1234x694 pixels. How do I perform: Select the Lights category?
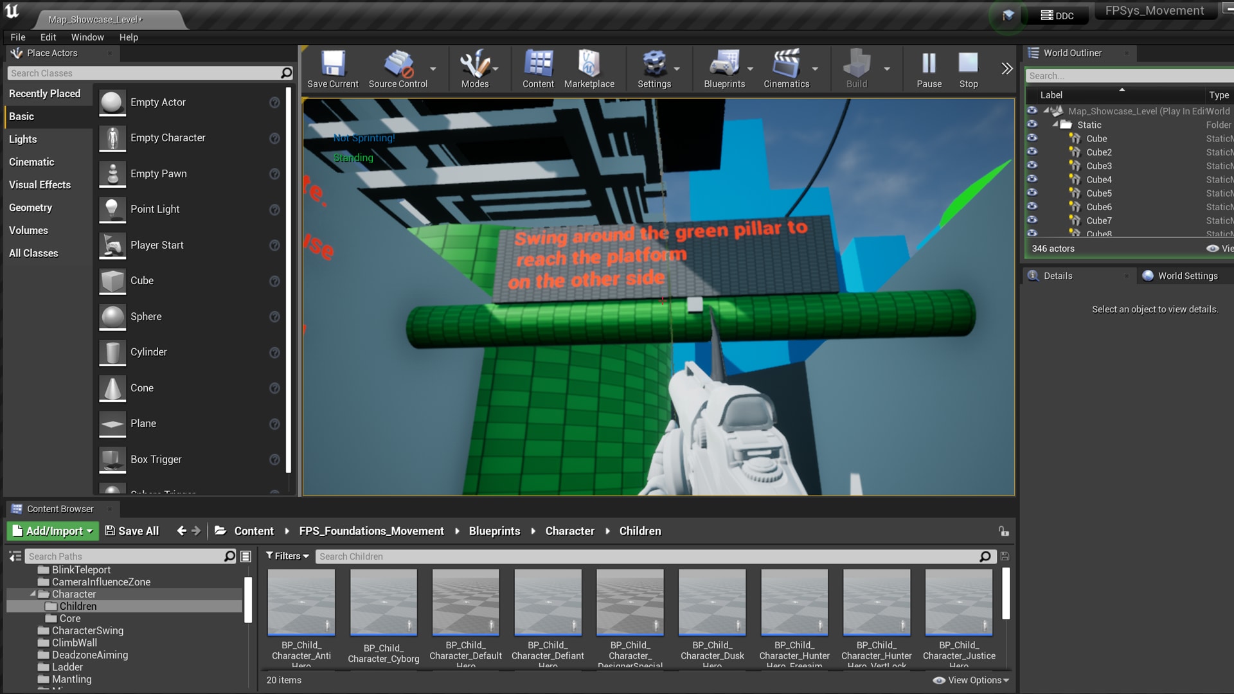coord(23,139)
